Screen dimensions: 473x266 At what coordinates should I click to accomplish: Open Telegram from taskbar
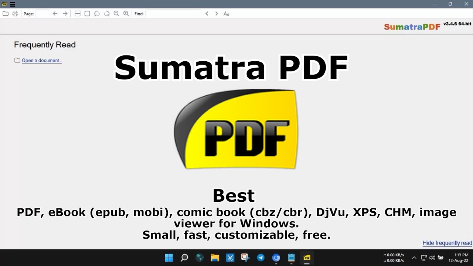pos(261,258)
